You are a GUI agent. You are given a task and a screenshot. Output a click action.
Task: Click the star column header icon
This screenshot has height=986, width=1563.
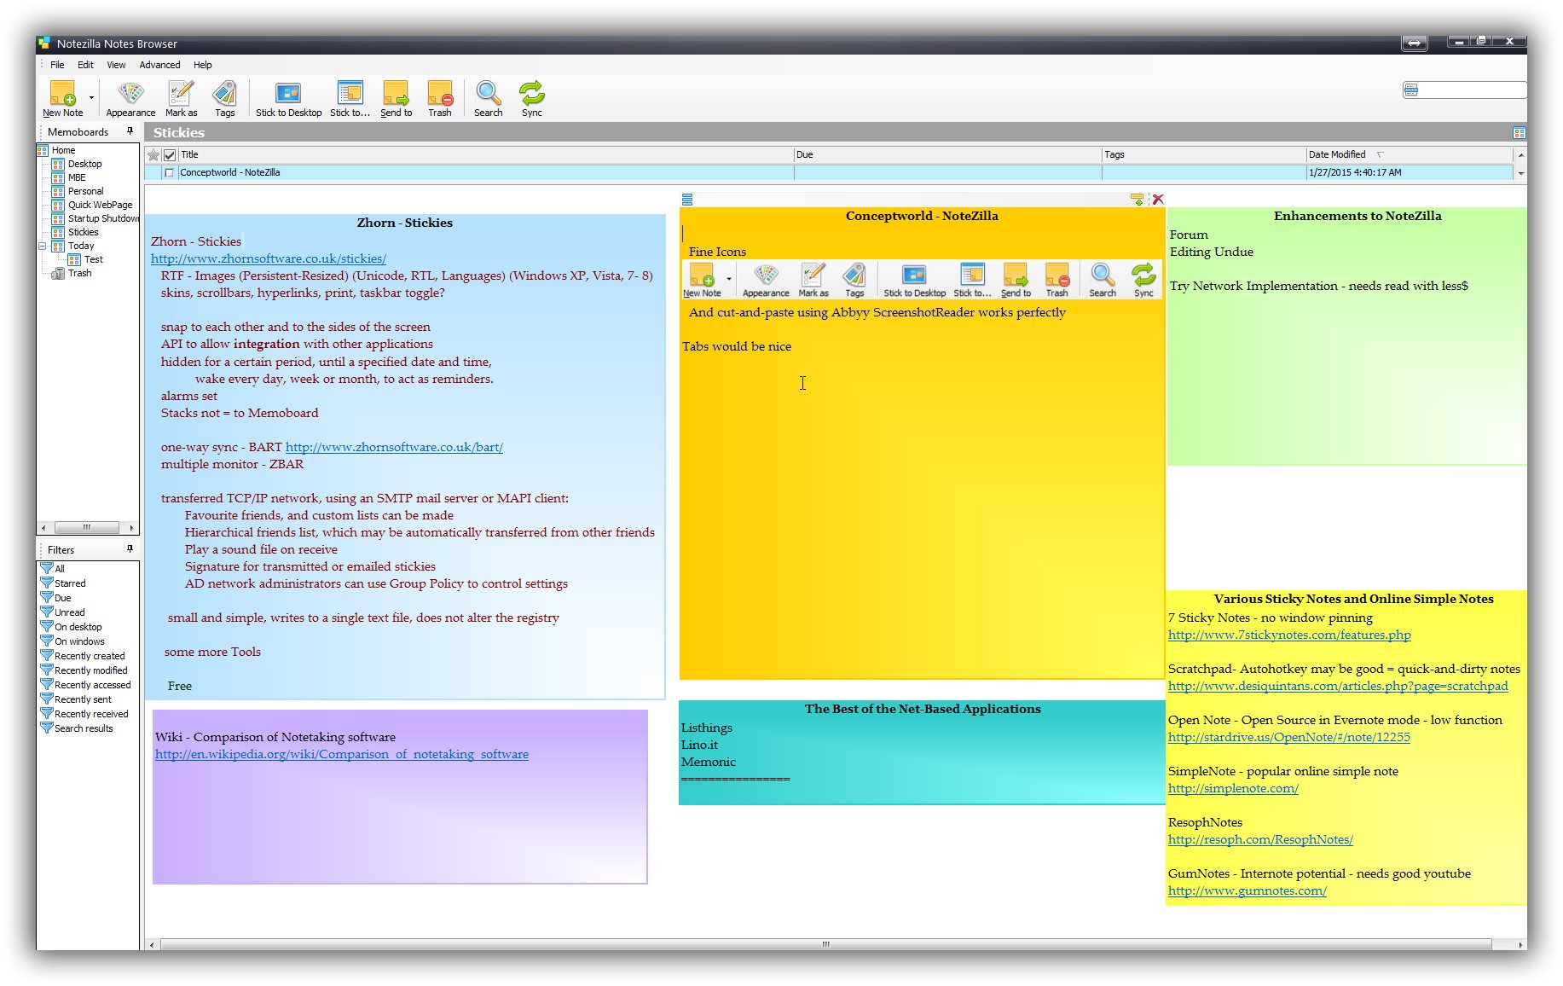(153, 155)
